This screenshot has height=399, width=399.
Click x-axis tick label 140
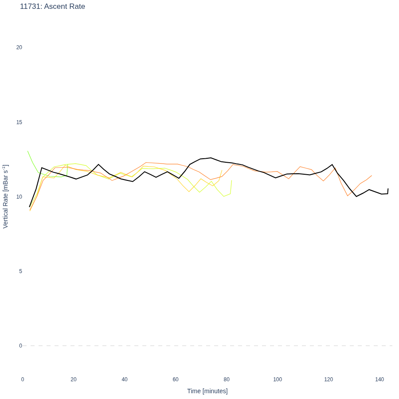click(379, 379)
